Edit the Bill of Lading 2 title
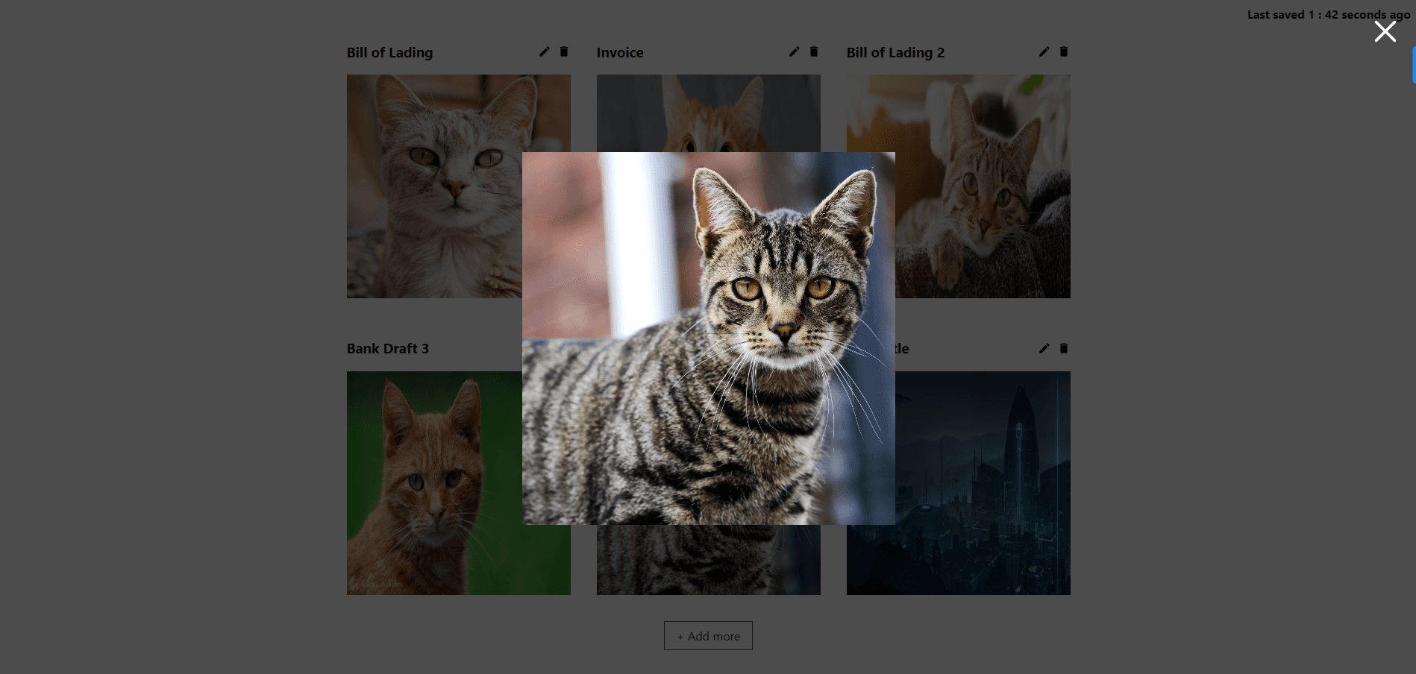This screenshot has height=674, width=1416. 1044,51
